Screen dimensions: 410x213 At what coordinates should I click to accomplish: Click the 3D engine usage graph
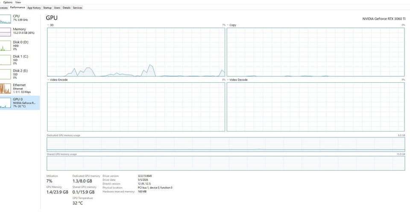[136, 52]
